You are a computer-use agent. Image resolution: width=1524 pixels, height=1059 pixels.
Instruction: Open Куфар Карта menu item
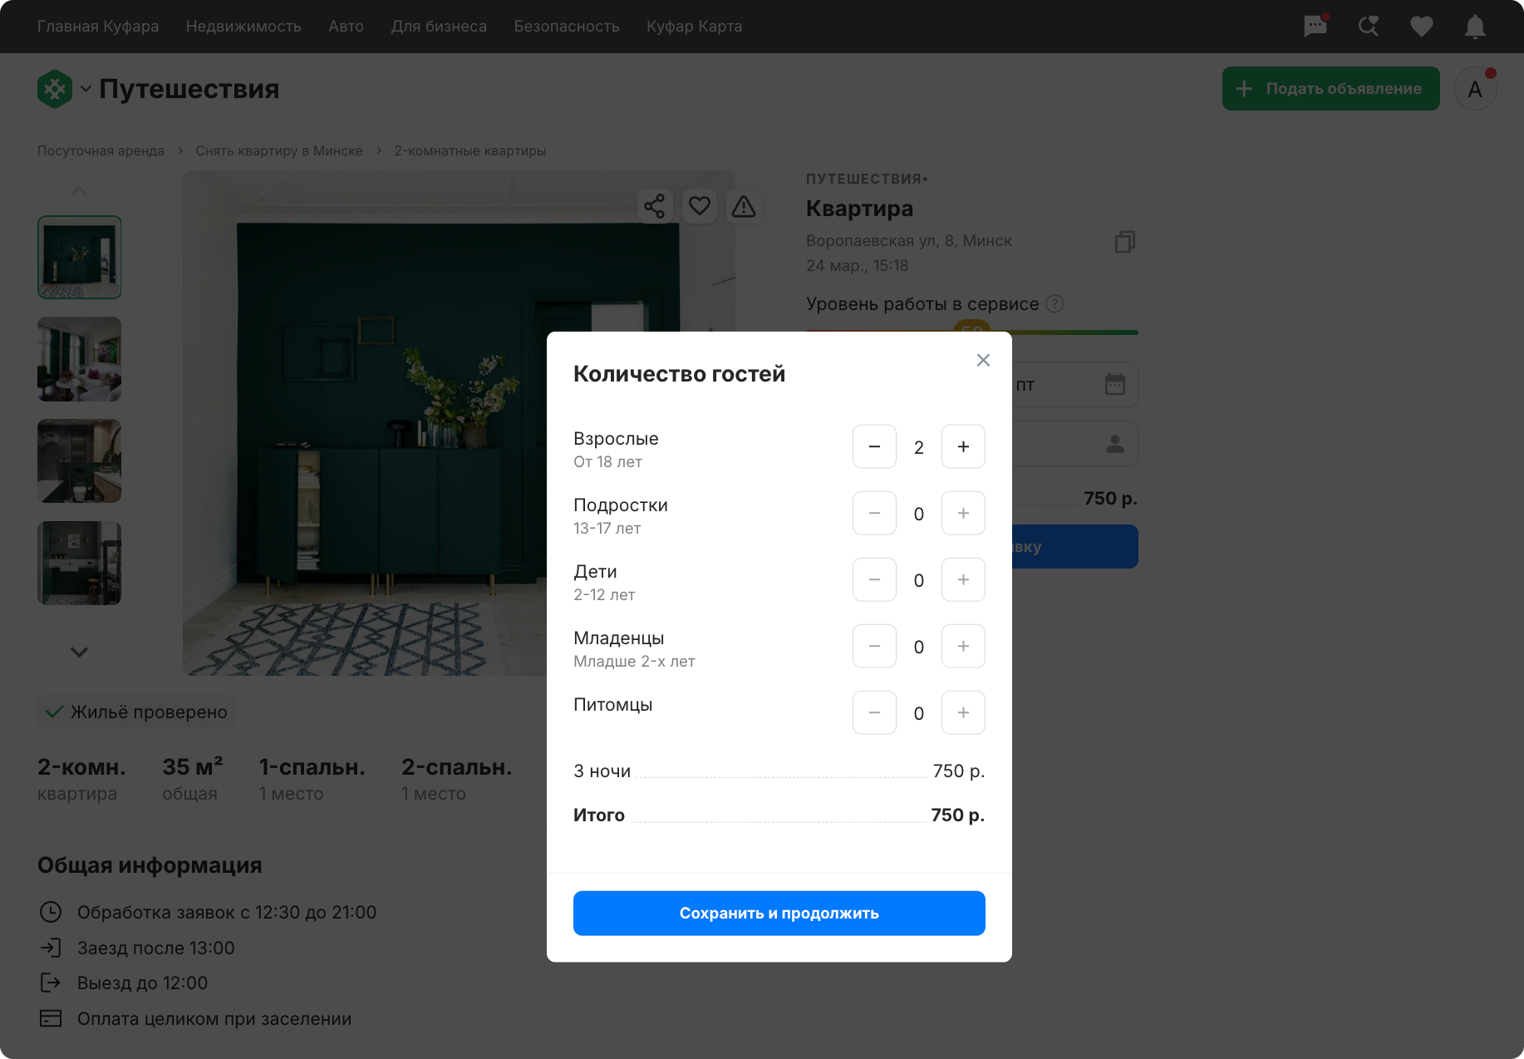(x=695, y=27)
